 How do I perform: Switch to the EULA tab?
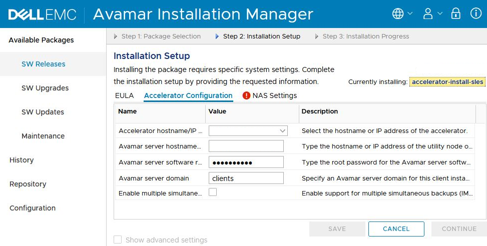point(124,95)
